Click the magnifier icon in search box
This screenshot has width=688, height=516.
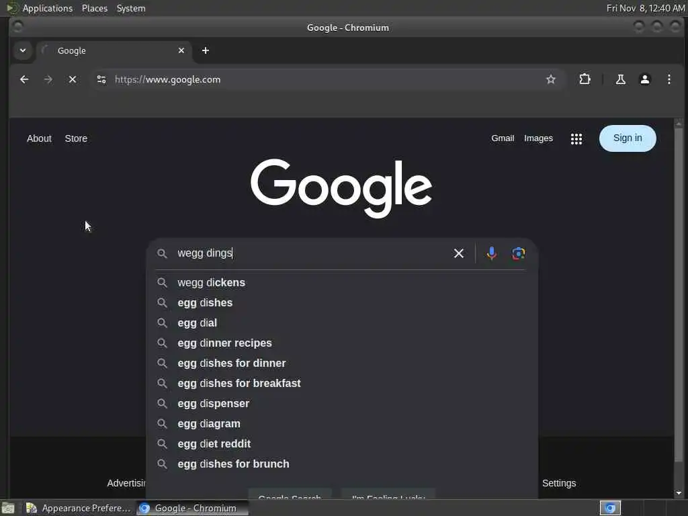[162, 253]
